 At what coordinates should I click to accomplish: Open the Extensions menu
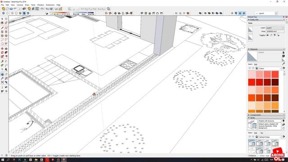pyautogui.click(x=50, y=5)
